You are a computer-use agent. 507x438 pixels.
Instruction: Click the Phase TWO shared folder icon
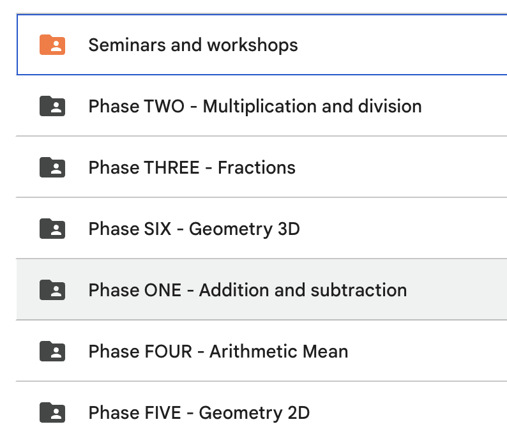(52, 106)
